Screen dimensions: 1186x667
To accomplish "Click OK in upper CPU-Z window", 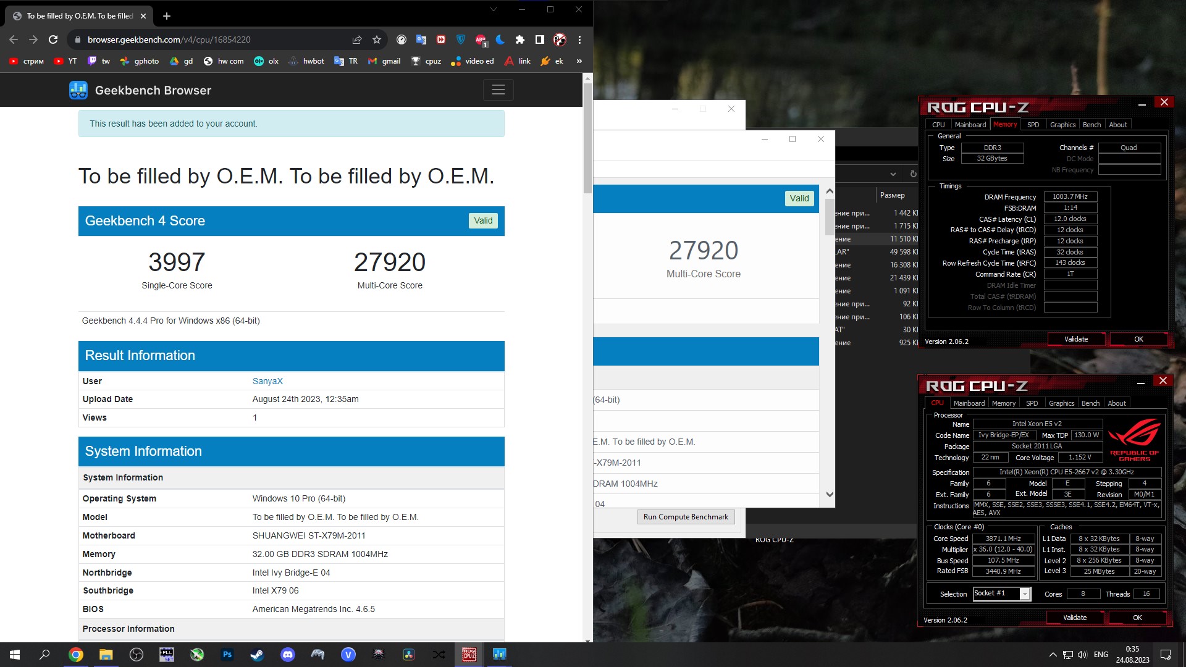I will coord(1138,339).
